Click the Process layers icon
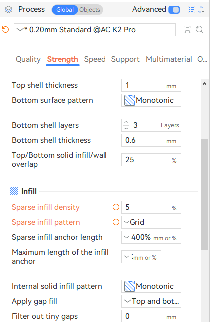Image resolution: width=210 pixels, height=322 pixels. click(8, 9)
